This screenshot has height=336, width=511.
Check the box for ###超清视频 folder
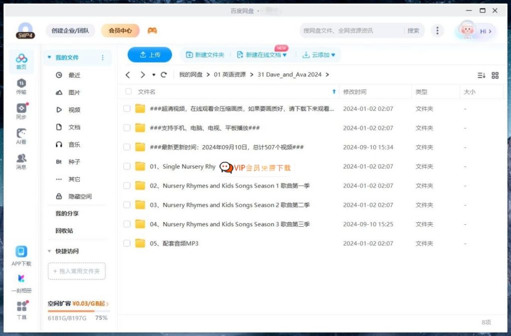pyautogui.click(x=127, y=108)
